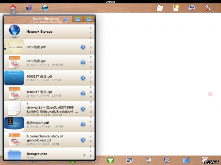Open the bookmark page icon with star

coord(176,8)
